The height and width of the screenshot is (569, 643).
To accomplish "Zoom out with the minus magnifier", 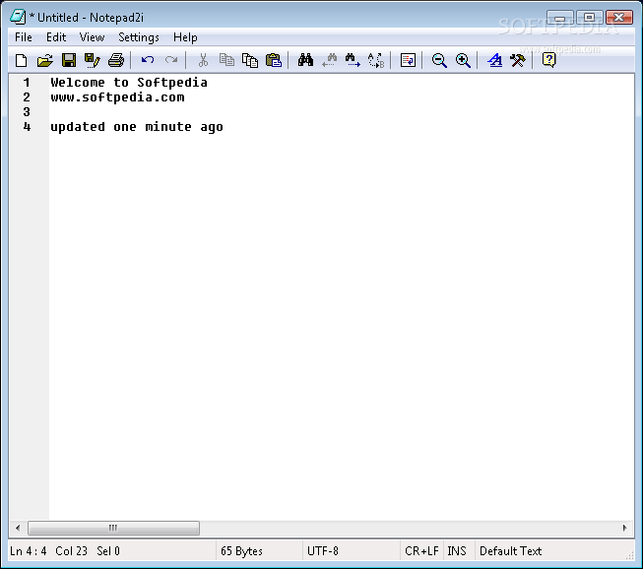I will point(439,61).
